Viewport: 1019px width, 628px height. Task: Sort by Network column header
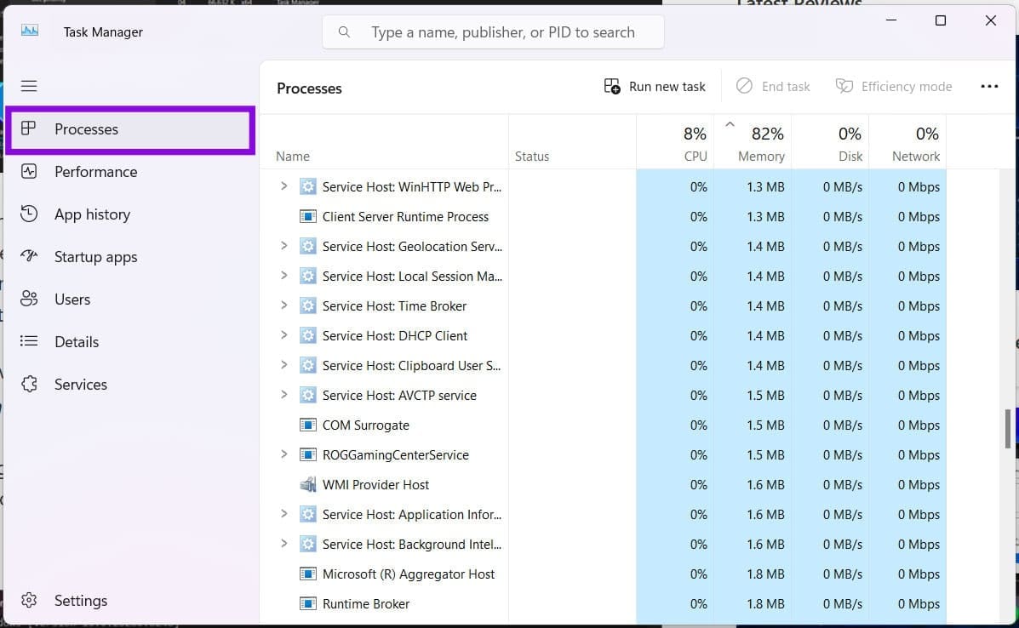point(907,143)
